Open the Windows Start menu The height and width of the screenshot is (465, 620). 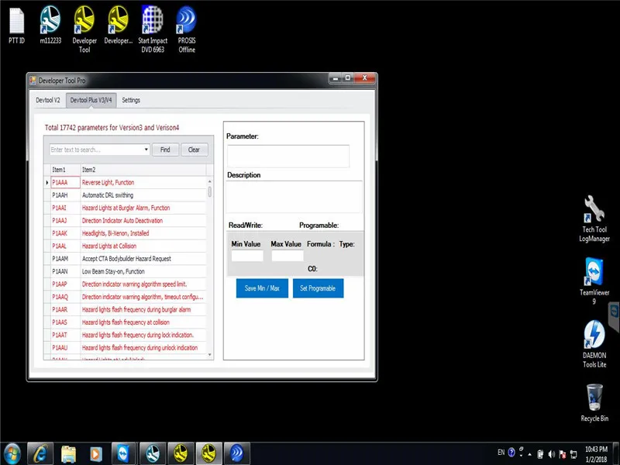(x=12, y=453)
